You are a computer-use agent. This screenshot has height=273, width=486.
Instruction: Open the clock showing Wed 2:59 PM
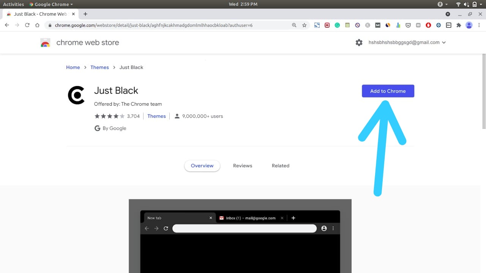[243, 4]
